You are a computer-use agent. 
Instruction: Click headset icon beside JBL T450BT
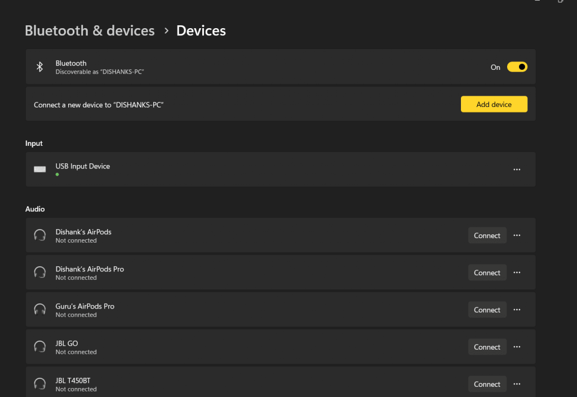[40, 384]
